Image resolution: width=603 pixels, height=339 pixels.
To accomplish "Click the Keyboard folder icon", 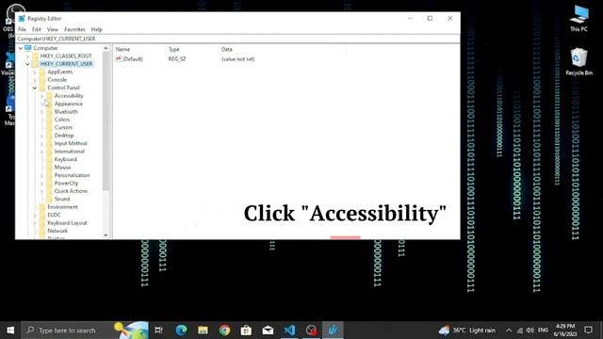I will 49,159.
